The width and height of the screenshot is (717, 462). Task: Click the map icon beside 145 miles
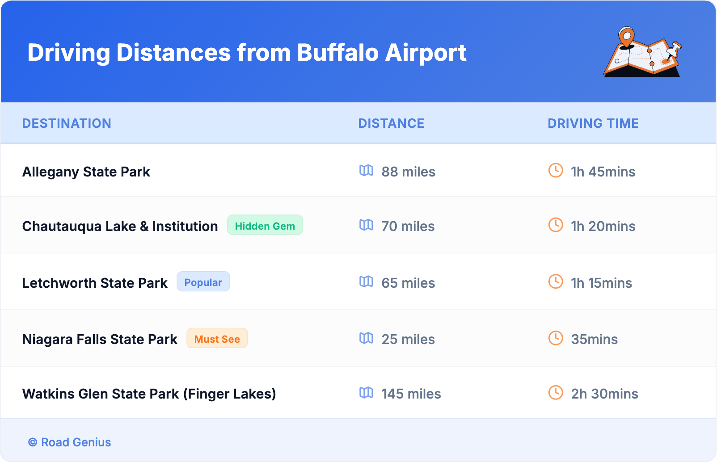[366, 393]
